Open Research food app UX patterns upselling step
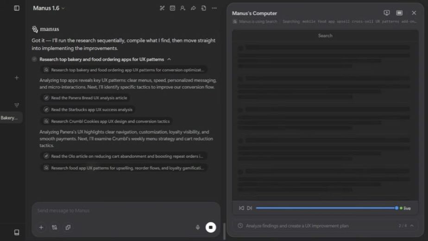The width and height of the screenshot is (428, 241). [124, 168]
